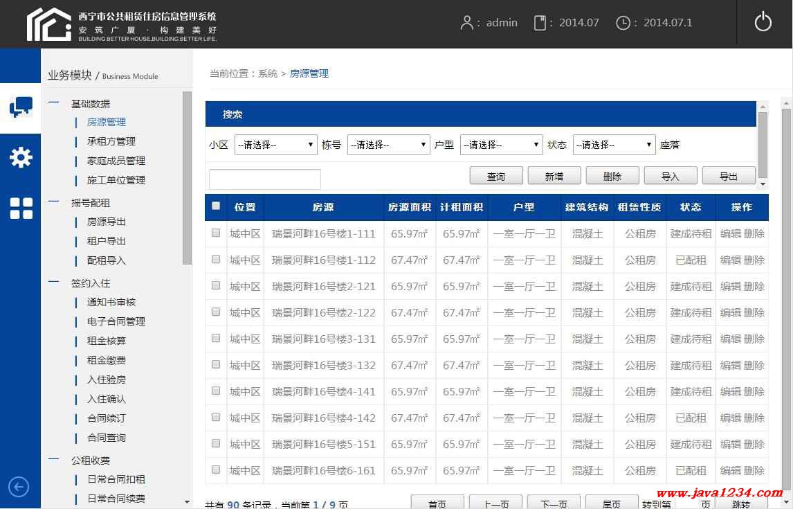Open 日常合同扣租 menu item
Viewport: 793px width, 509px height.
pyautogui.click(x=116, y=479)
